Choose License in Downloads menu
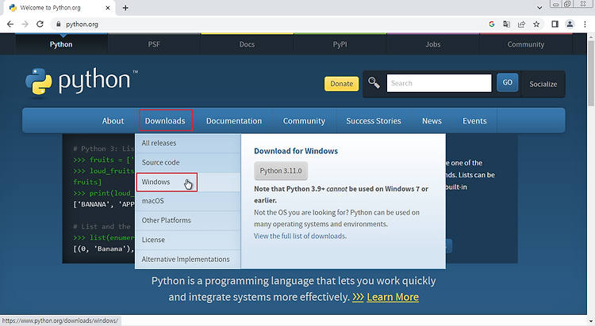 click(x=188, y=240)
